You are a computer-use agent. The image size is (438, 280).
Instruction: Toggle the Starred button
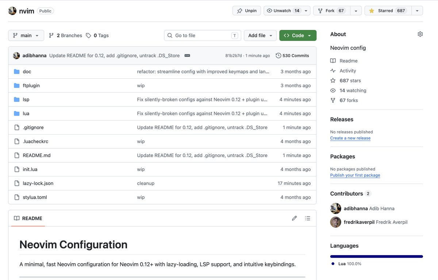pyautogui.click(x=388, y=11)
